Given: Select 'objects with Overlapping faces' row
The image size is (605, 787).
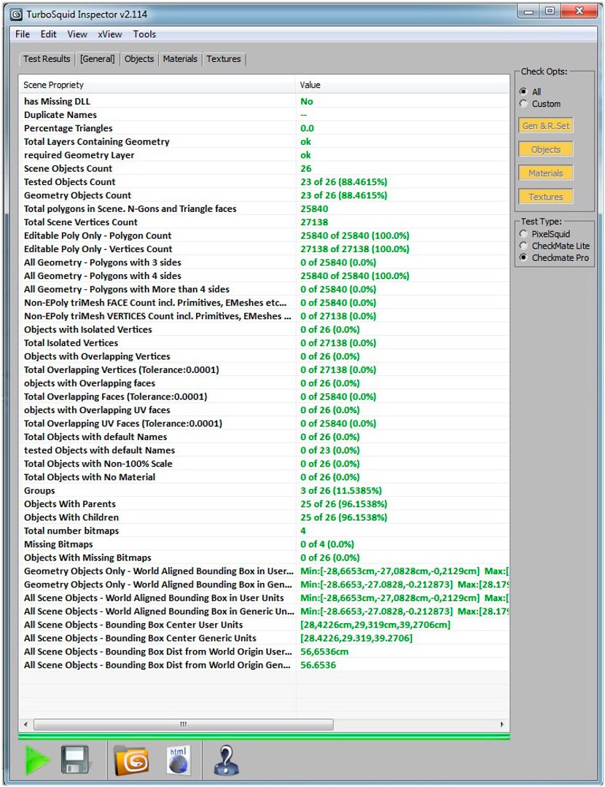Looking at the screenshot, I should click(264, 383).
